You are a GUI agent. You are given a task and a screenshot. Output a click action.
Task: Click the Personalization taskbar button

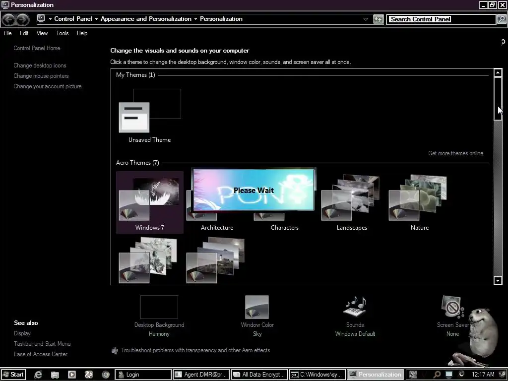point(375,375)
